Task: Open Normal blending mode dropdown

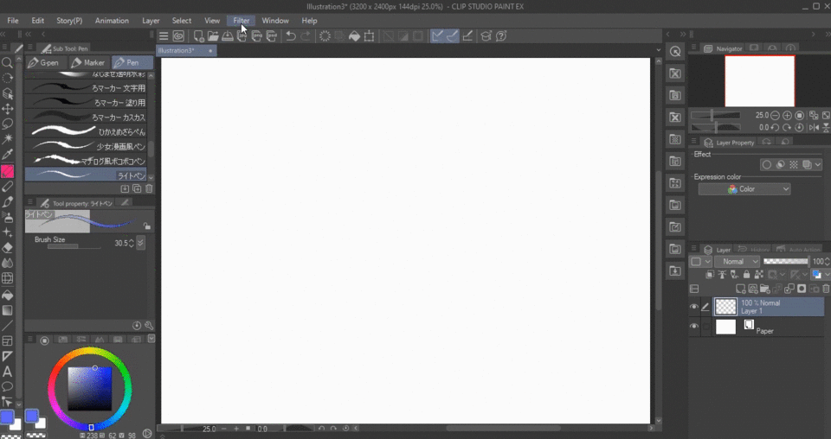Action: (738, 261)
